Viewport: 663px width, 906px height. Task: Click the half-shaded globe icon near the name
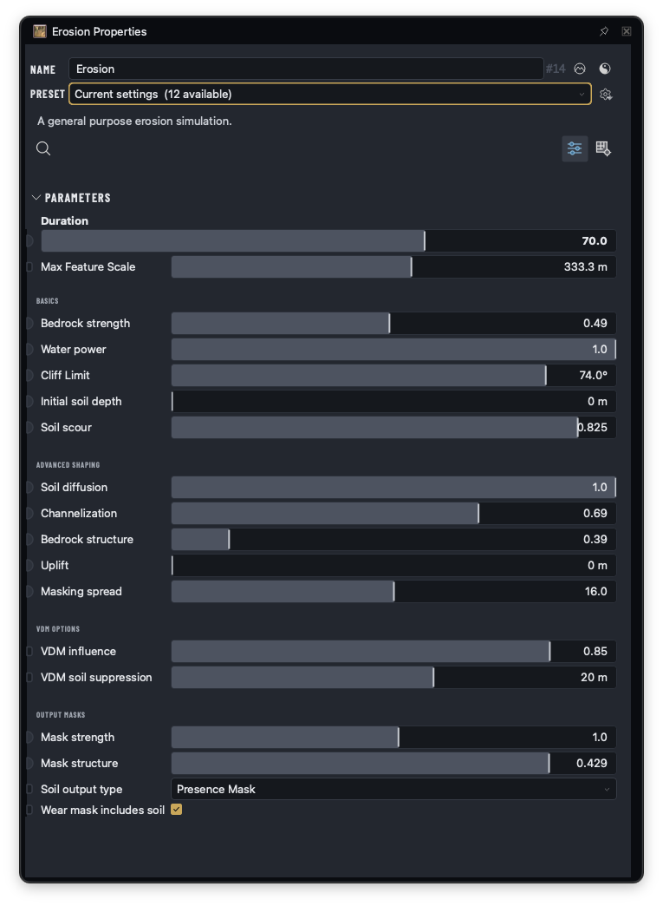605,69
